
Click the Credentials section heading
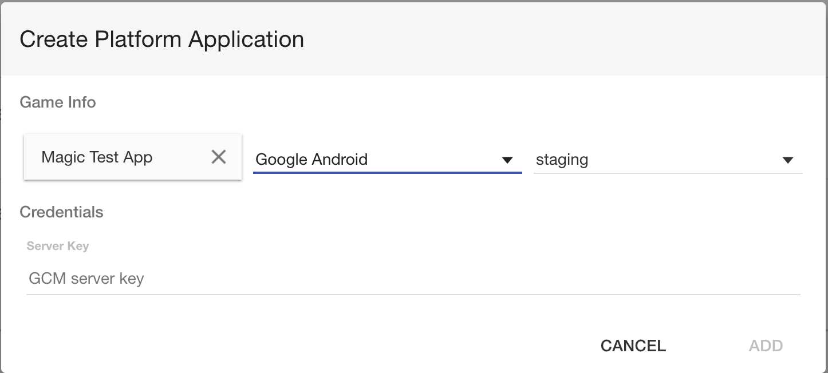(x=61, y=212)
